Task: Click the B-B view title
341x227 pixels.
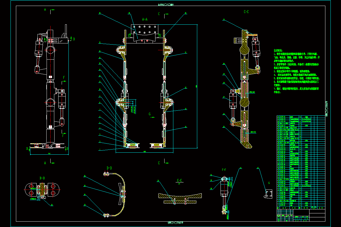Action: click(x=42, y=178)
